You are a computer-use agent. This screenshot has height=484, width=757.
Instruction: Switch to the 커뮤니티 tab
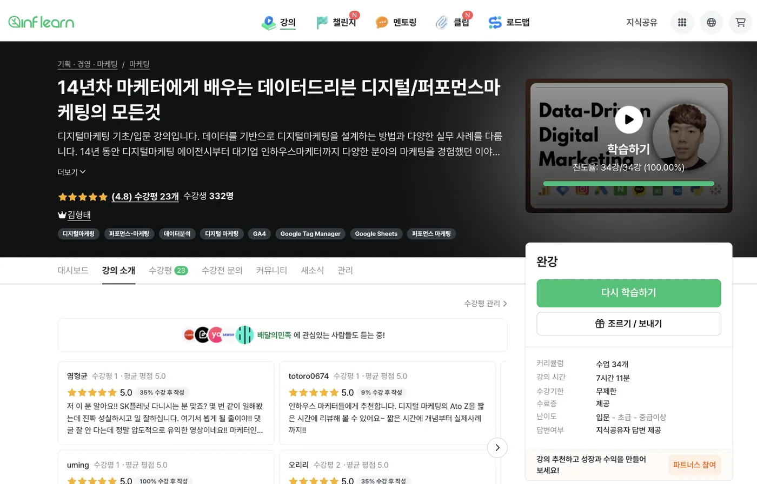271,270
